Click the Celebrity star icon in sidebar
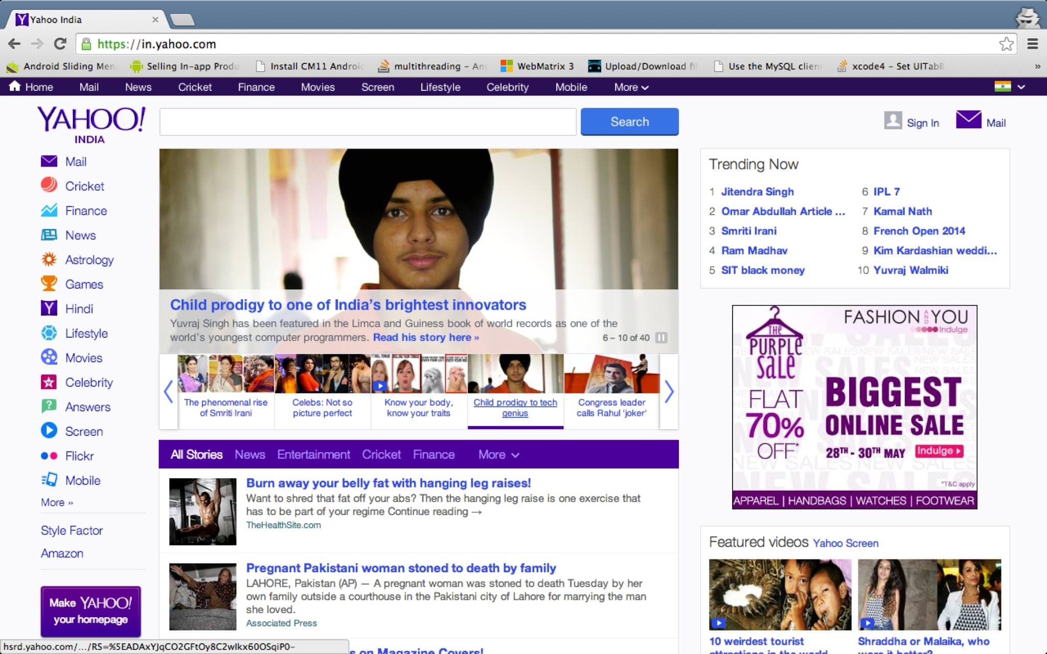Screen dimensions: 1047x654 (x=49, y=382)
